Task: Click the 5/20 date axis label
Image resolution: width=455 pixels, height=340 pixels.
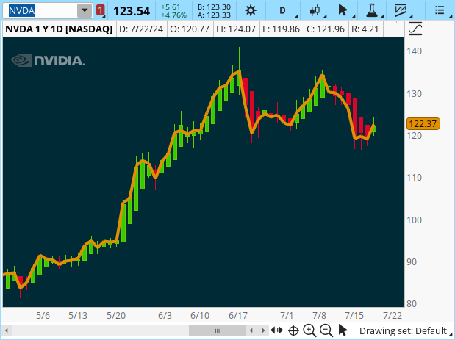Action: [116, 315]
